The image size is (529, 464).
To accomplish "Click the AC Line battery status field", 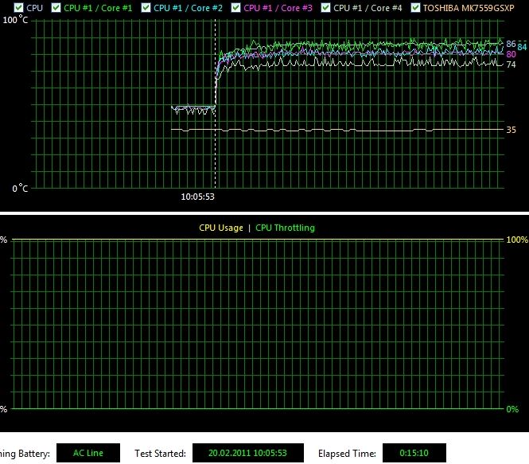I will pyautogui.click(x=88, y=453).
